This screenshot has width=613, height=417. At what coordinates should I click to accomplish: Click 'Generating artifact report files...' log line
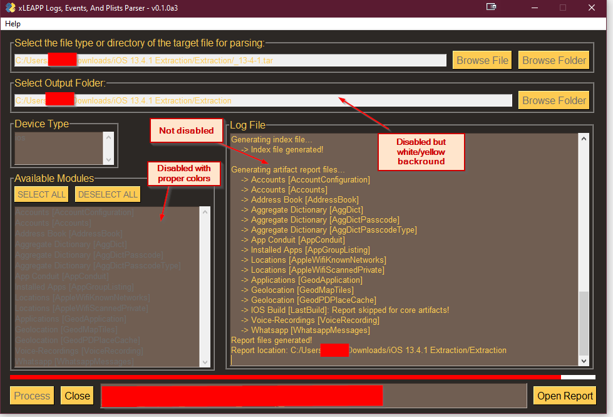[x=288, y=169]
